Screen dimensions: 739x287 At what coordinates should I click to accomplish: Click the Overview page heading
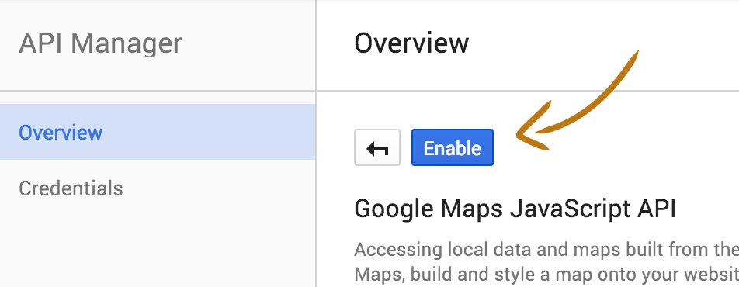click(x=411, y=43)
